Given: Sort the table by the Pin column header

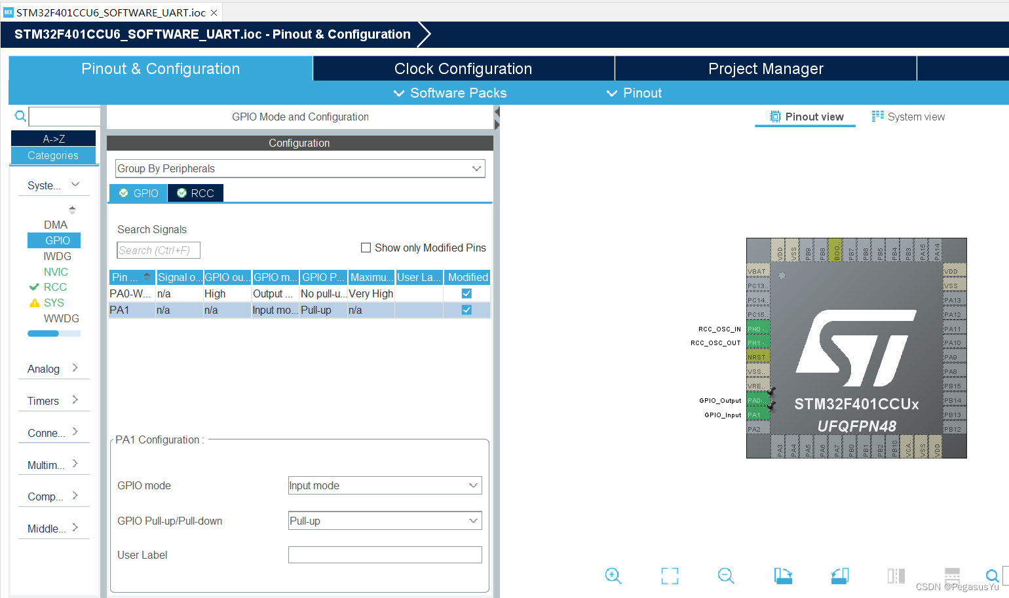Looking at the screenshot, I should [x=132, y=277].
